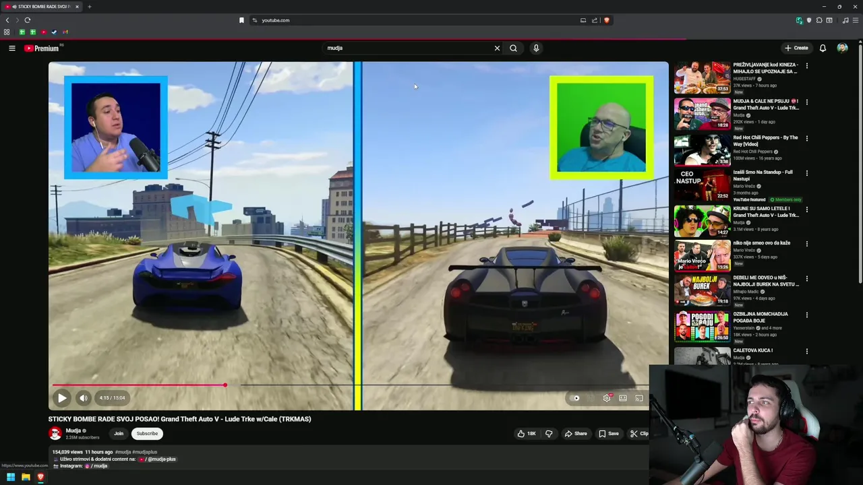
Task: Clear the search box with the X
Action: tap(497, 48)
